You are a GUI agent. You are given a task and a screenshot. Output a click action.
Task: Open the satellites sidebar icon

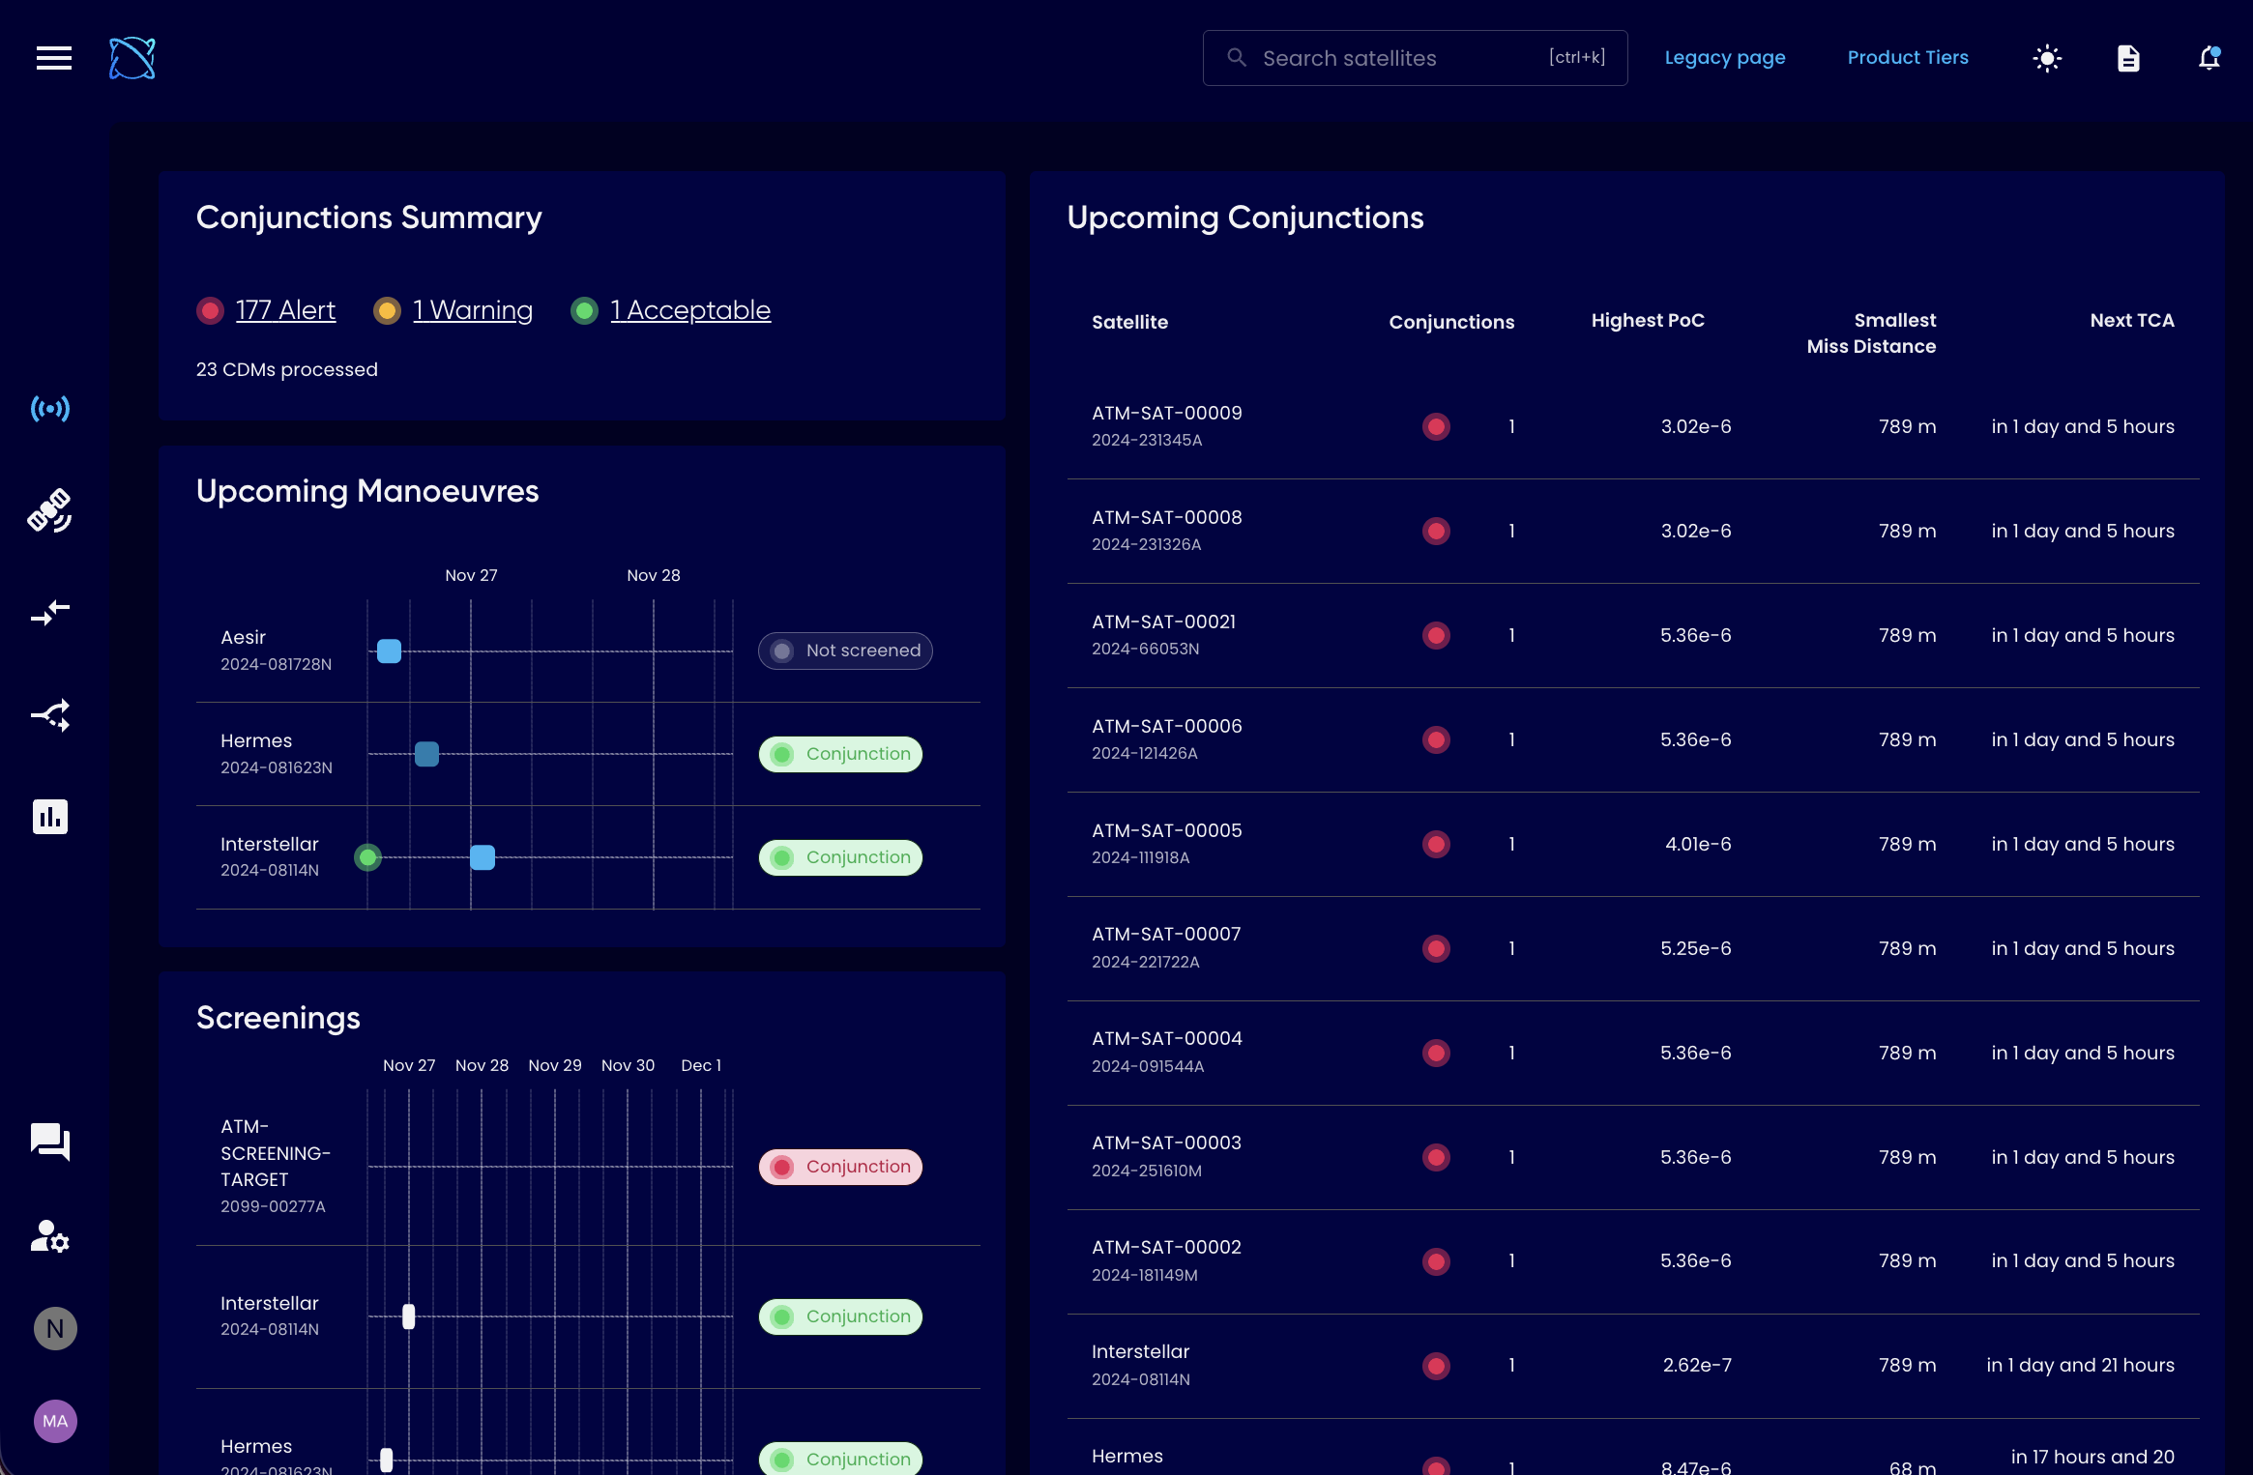[x=50, y=510]
